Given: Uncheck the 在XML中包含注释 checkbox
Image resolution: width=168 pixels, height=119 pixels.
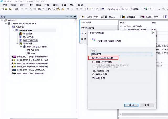Looking at the screenshot, I should click(x=90, y=58).
